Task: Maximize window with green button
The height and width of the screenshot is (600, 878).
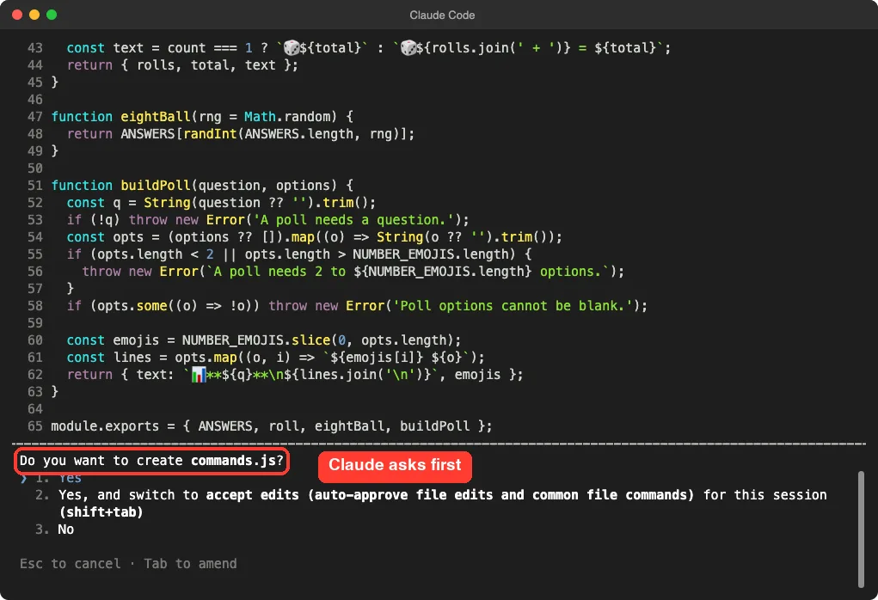Action: 52,15
